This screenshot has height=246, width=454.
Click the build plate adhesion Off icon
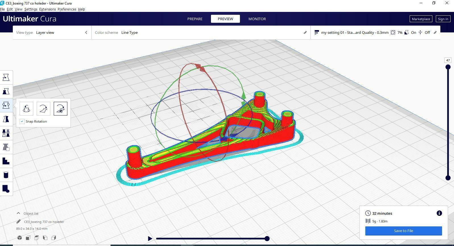point(420,33)
